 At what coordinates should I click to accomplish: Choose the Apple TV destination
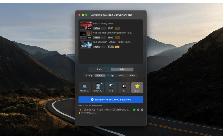[124, 88]
